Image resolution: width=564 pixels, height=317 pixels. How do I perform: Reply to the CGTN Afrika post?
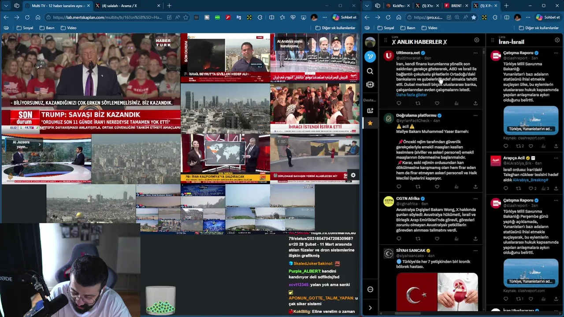[x=399, y=239]
